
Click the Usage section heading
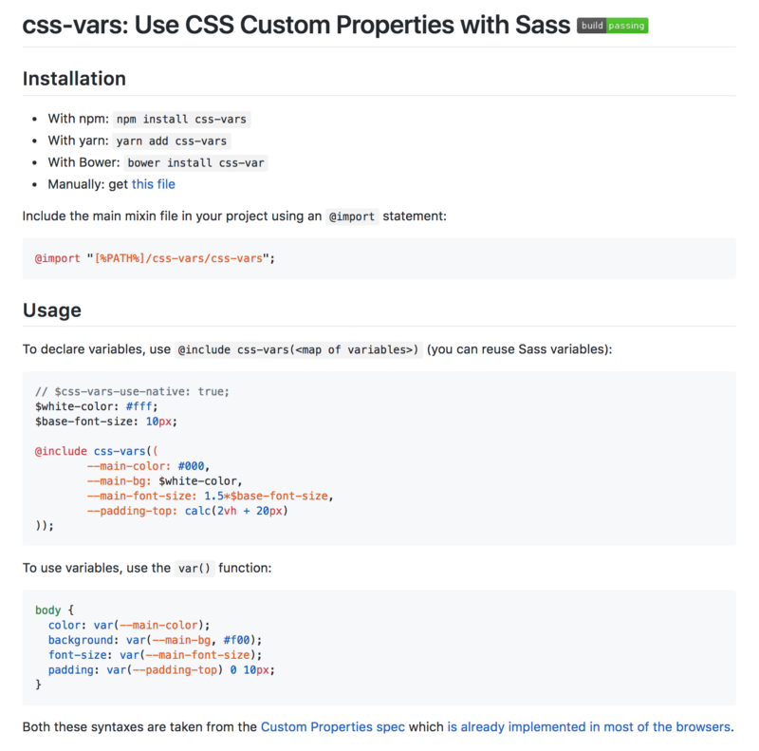(x=52, y=310)
